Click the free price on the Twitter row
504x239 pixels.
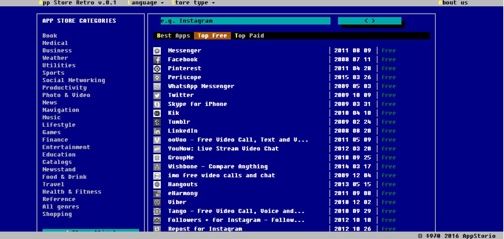(x=389, y=95)
